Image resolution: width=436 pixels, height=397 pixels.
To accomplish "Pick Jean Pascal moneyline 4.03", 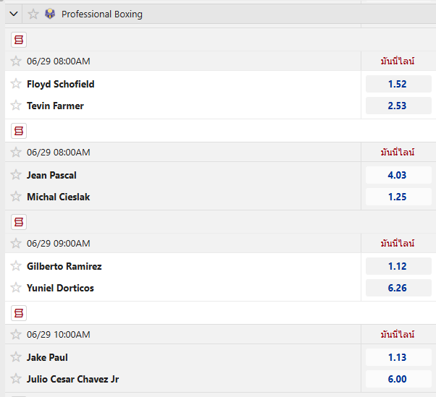I will point(398,175).
